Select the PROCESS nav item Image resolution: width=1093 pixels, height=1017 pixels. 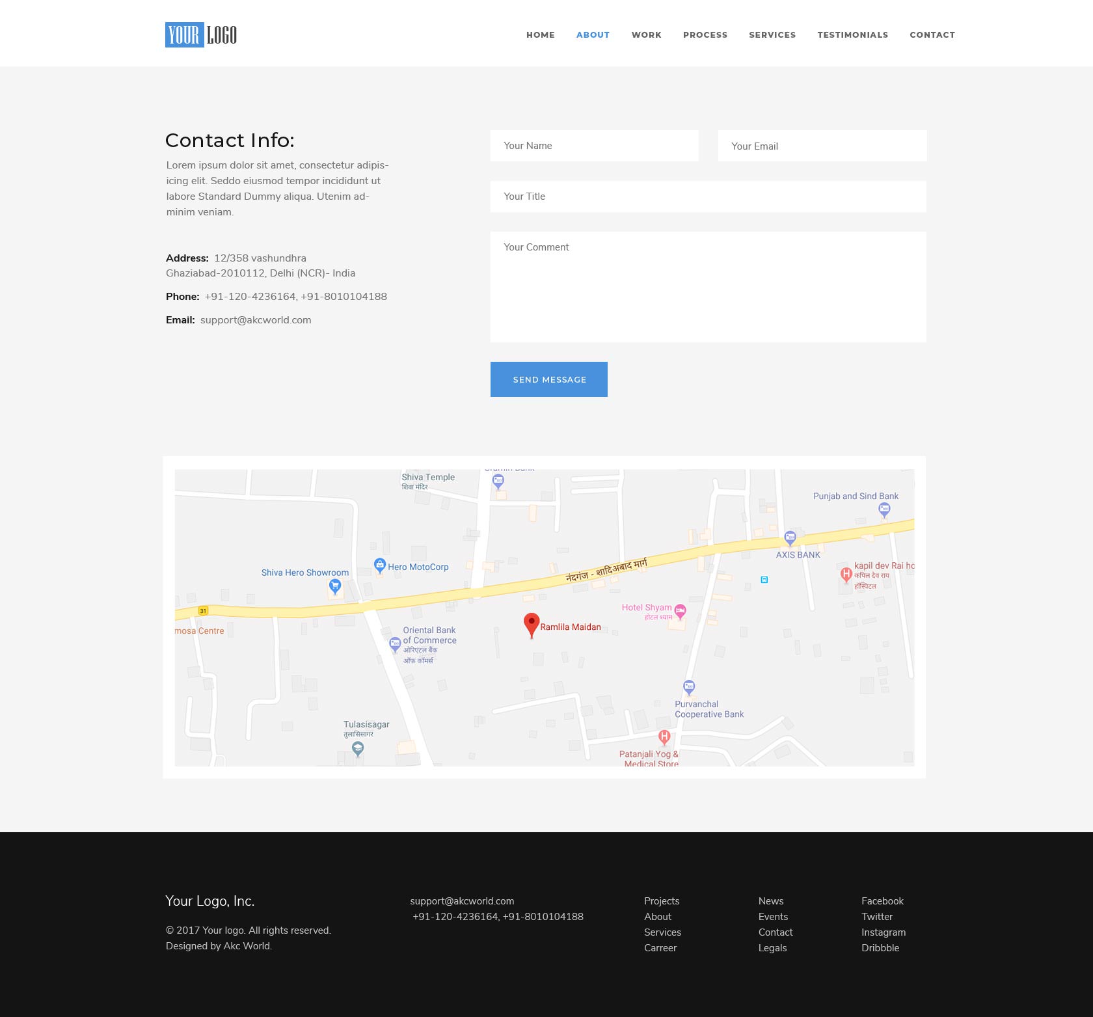(705, 34)
